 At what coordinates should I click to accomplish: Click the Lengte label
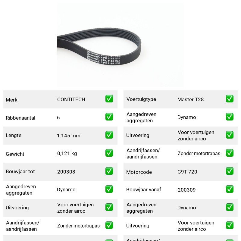(14, 135)
